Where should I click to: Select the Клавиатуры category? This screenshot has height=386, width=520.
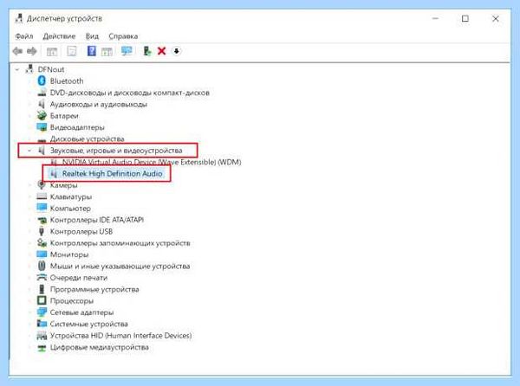71,197
